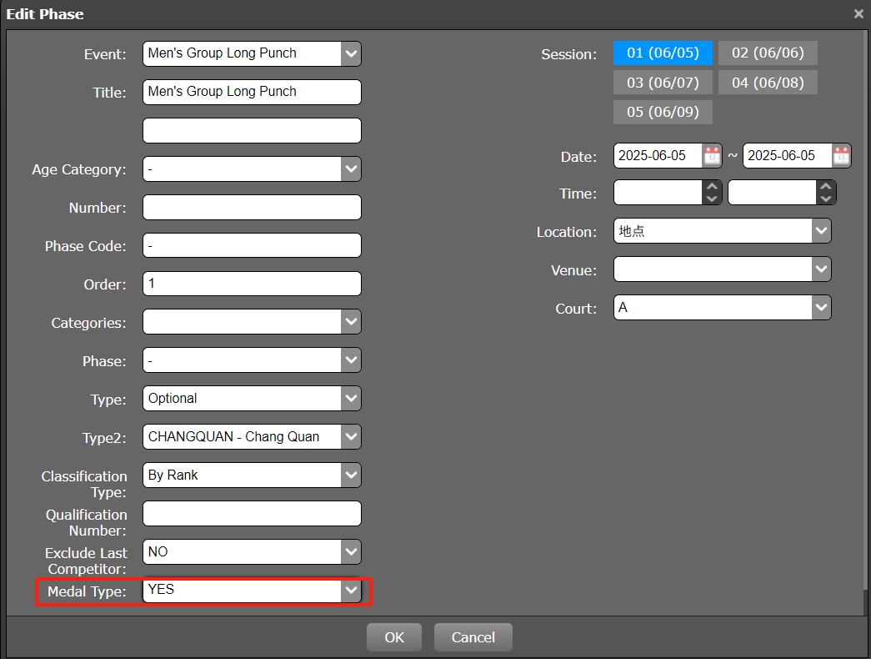Switch to session 05 (06/09)
This screenshot has width=871, height=659.
pos(663,112)
